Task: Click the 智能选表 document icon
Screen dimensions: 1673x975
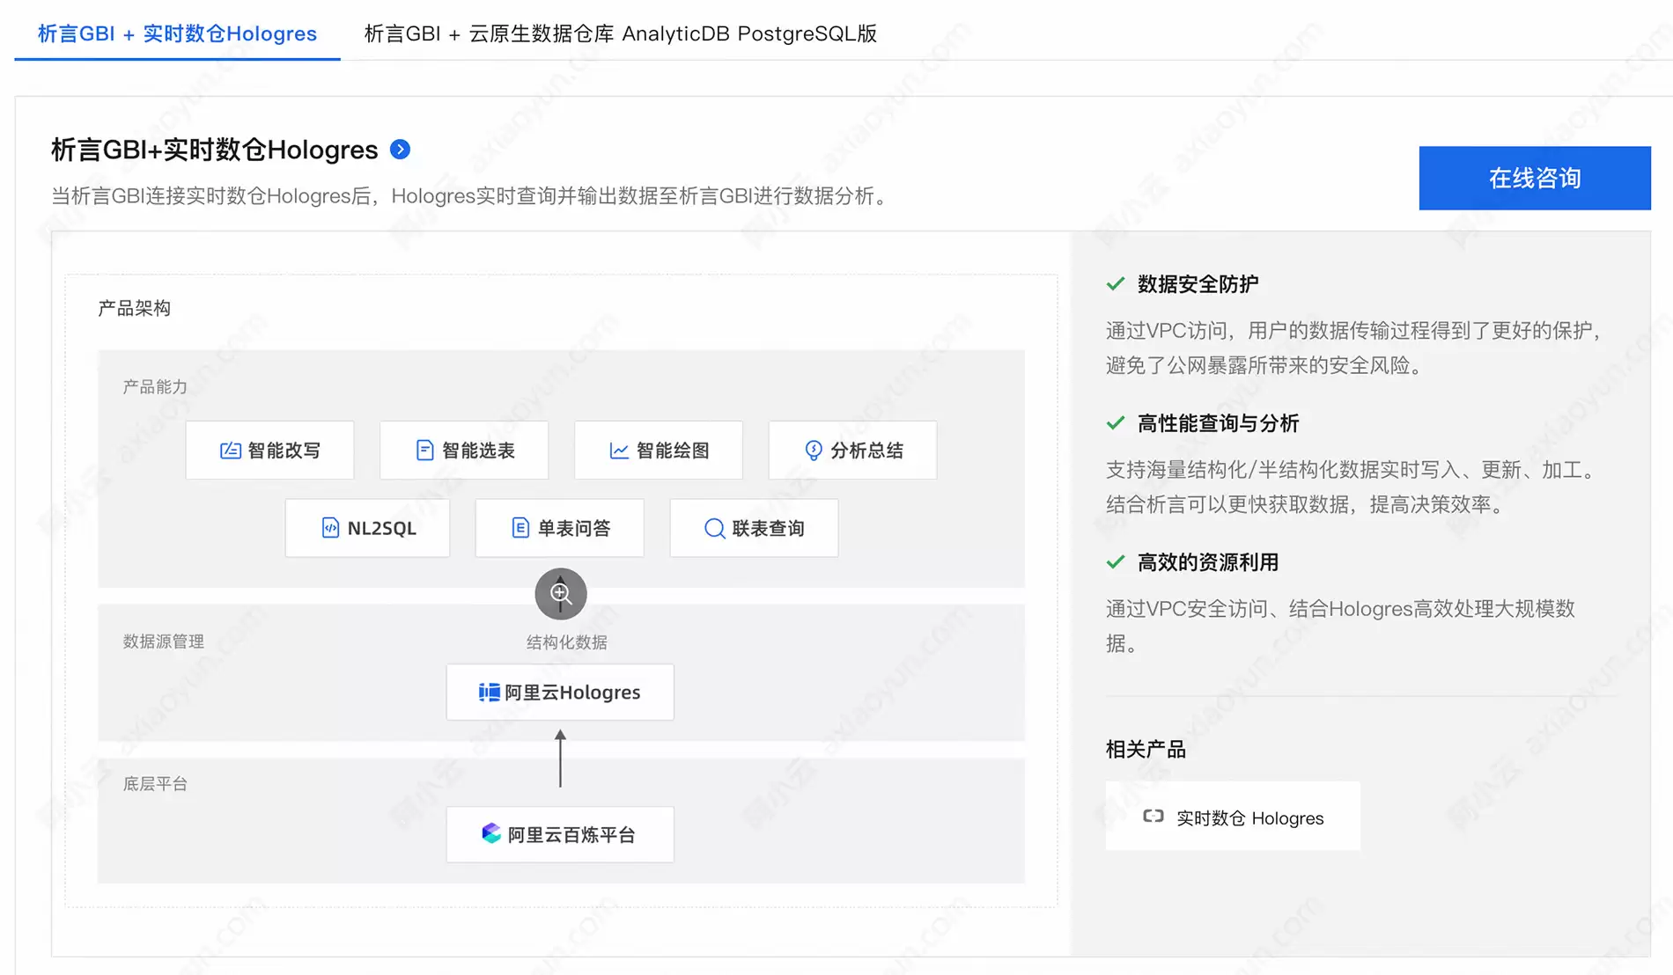Action: click(424, 451)
